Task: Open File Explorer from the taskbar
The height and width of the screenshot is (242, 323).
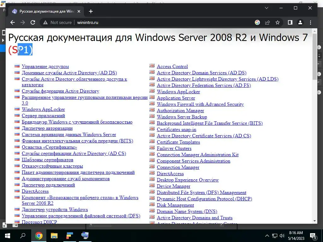Action: (54, 235)
